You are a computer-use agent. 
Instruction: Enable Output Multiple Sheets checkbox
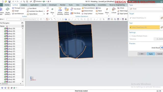click(130, 36)
